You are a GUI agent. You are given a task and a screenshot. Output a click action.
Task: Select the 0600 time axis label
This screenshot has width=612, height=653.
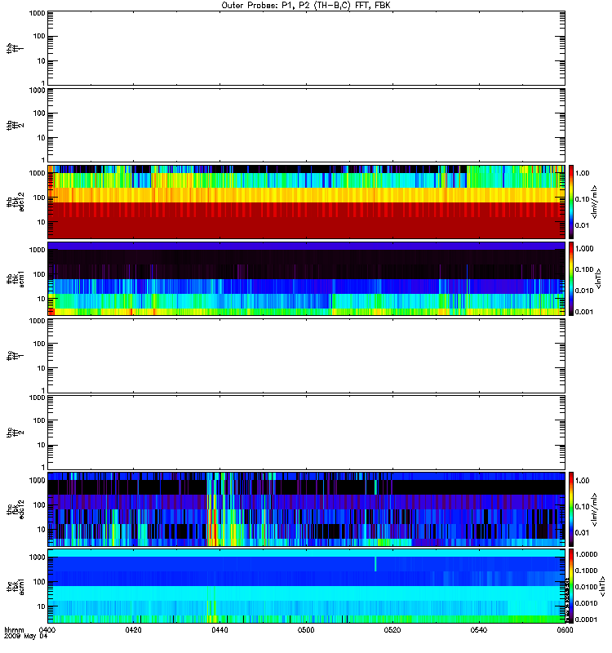coord(565,629)
